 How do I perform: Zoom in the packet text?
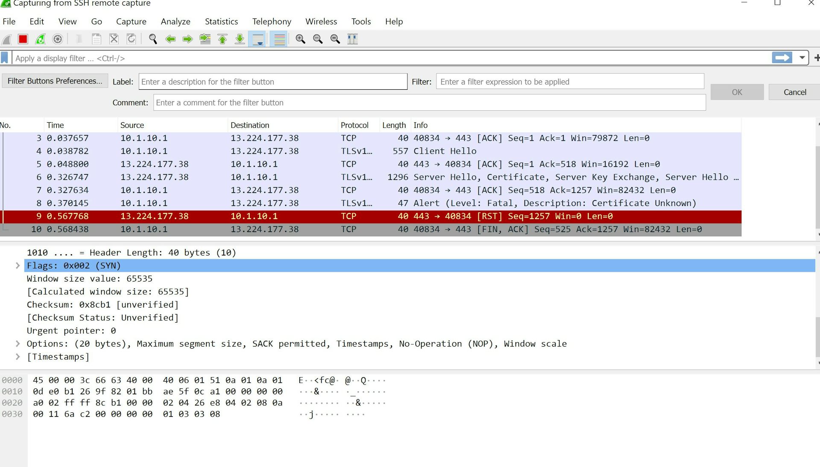[300, 39]
